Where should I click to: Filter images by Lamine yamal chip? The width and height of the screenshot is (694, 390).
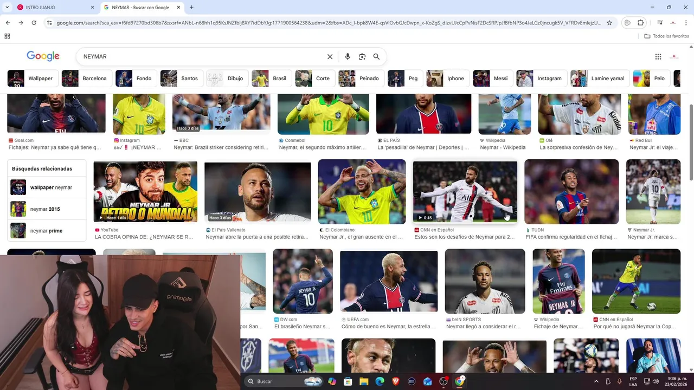[x=600, y=79]
